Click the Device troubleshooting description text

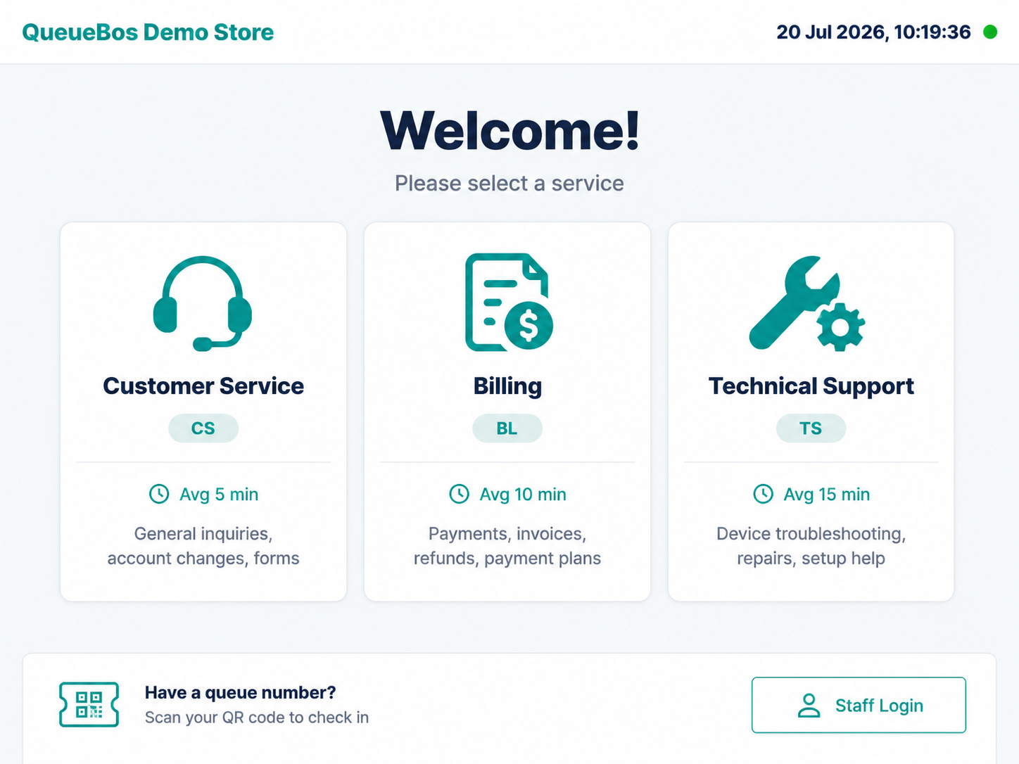[x=811, y=546]
